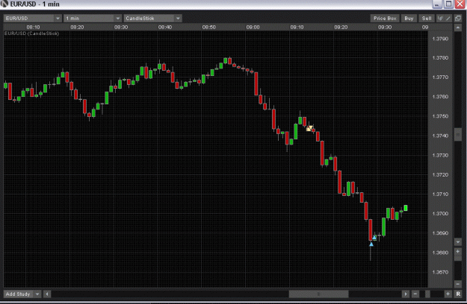467x304 pixels.
Task: Open the EUR/USD symbol dropdown
Action: (x=32, y=19)
